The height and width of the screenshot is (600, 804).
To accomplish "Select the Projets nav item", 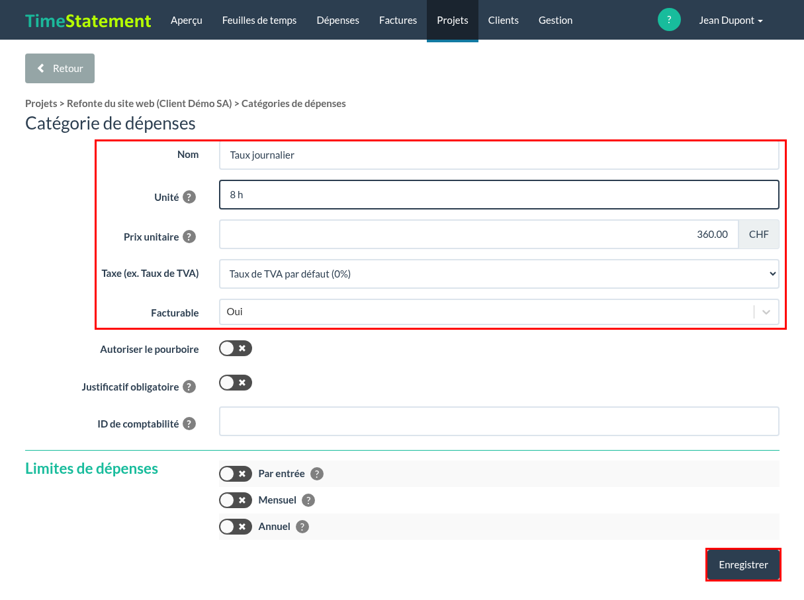I will [453, 20].
